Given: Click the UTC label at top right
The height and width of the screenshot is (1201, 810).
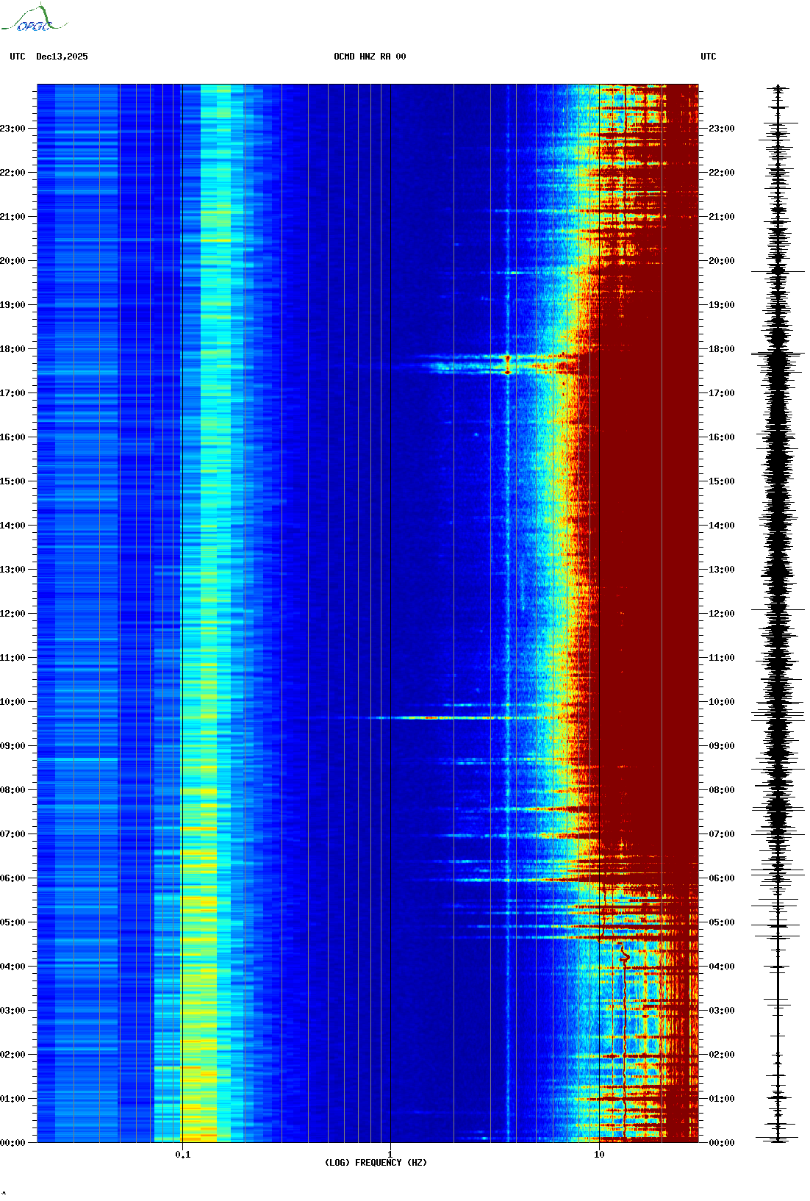Looking at the screenshot, I should [708, 57].
